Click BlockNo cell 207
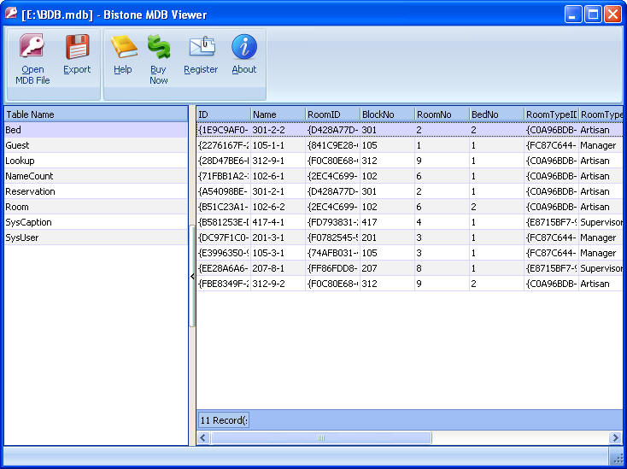Viewport: 627px width, 469px height. (x=388, y=268)
